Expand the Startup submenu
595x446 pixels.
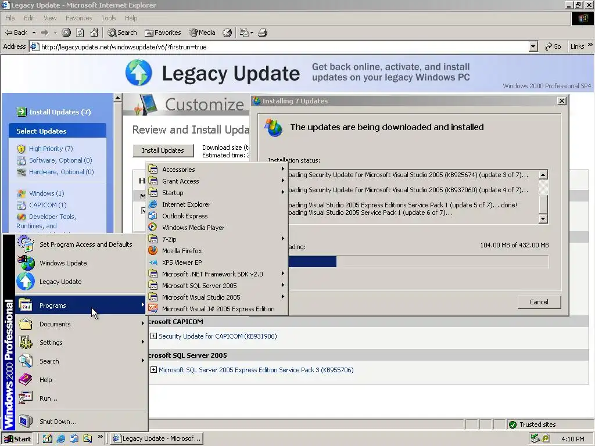pos(217,193)
